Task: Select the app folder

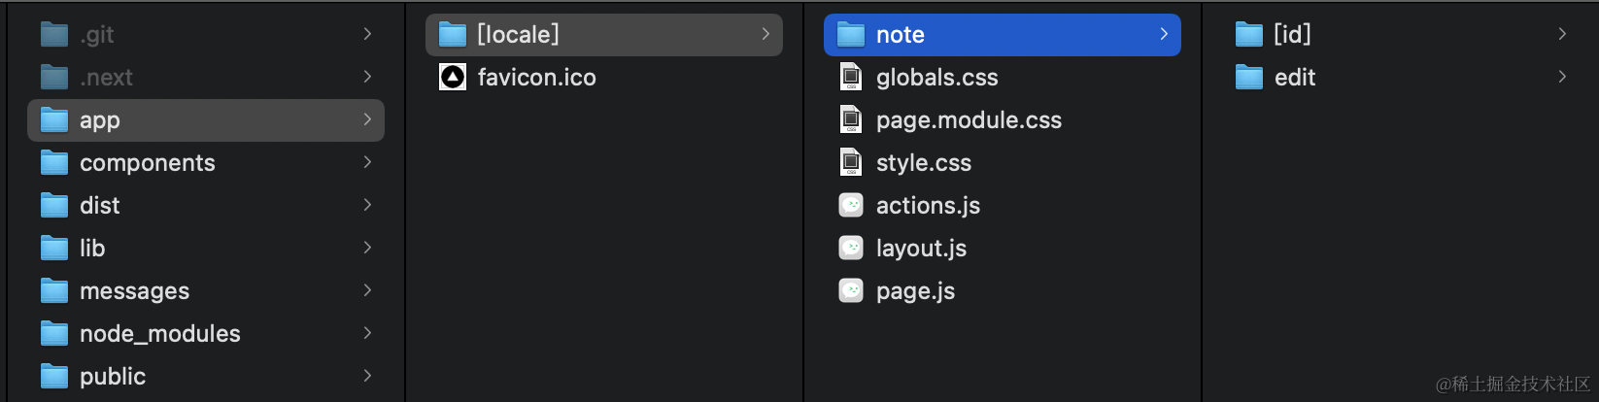Action: (100, 120)
